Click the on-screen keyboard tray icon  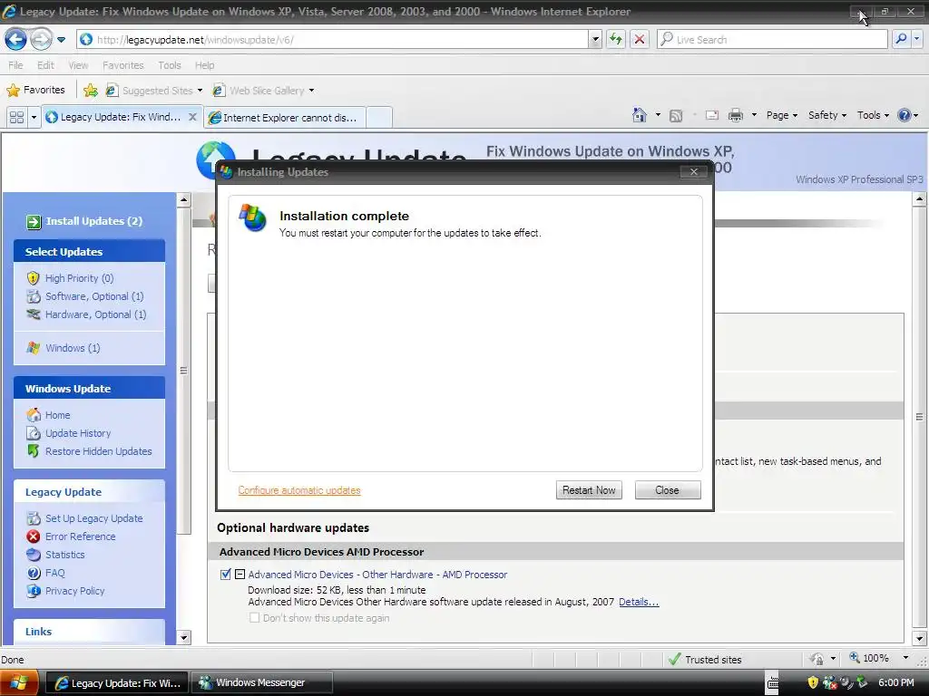(772, 683)
